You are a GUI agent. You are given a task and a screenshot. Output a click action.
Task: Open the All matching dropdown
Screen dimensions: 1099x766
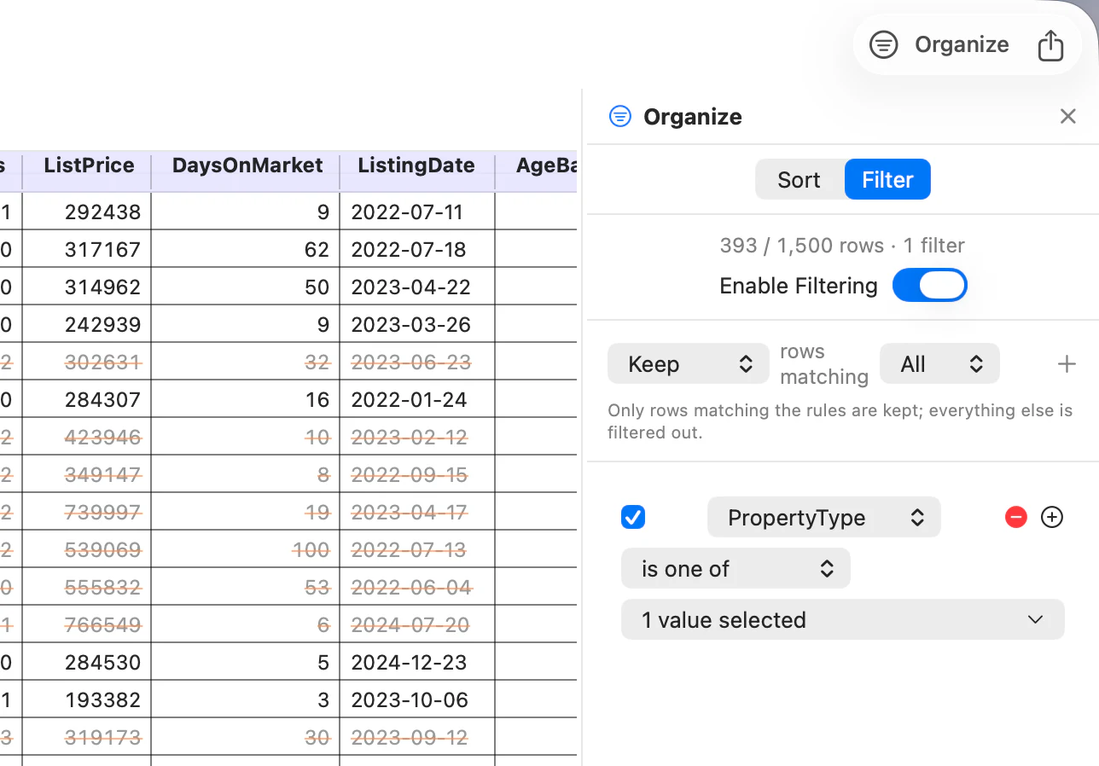[939, 364]
